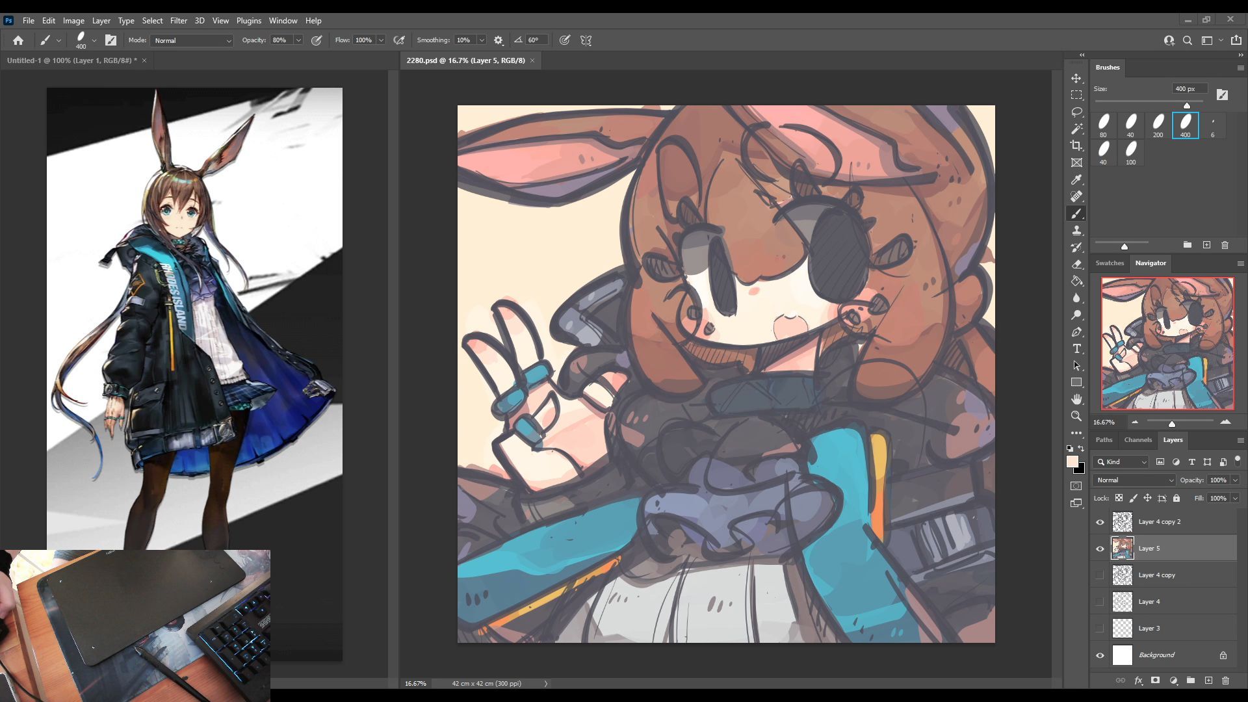Show Layer 3 visibility box
1248x702 pixels.
(x=1100, y=629)
